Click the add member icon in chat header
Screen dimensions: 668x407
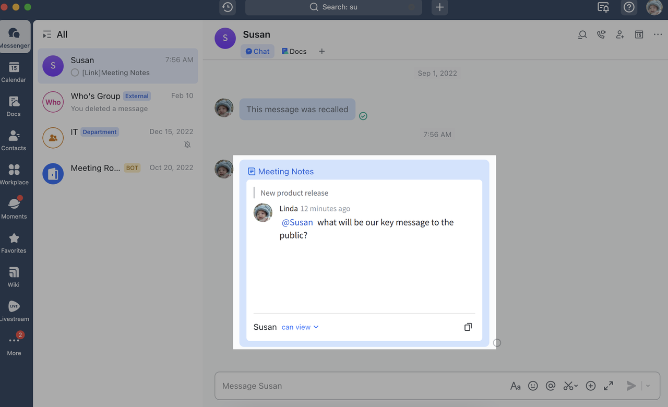click(620, 34)
